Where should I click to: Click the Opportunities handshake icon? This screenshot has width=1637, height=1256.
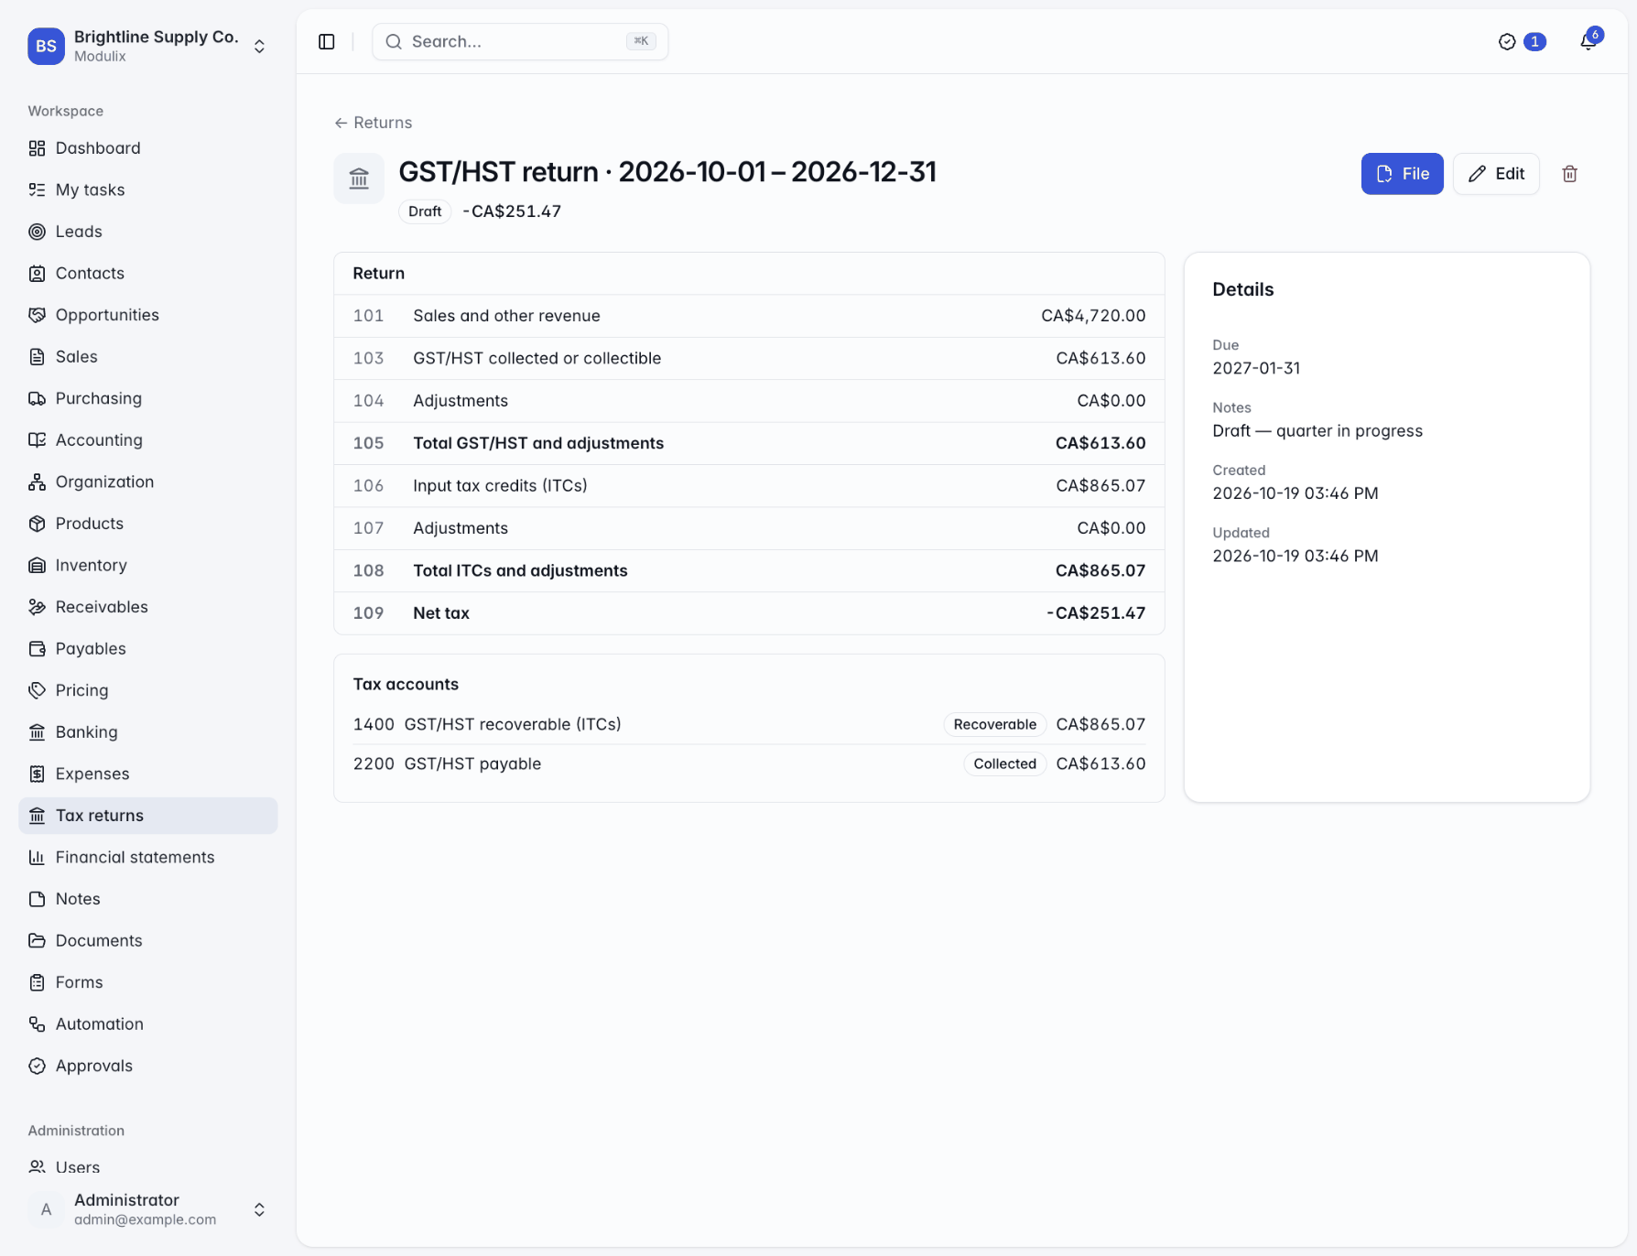pos(37,315)
